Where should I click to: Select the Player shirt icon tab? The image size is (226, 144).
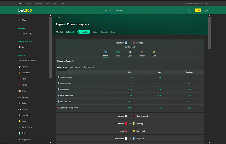tap(106, 52)
